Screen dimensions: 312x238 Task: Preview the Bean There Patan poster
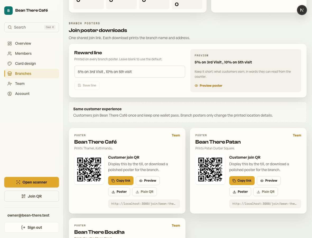coord(269,181)
